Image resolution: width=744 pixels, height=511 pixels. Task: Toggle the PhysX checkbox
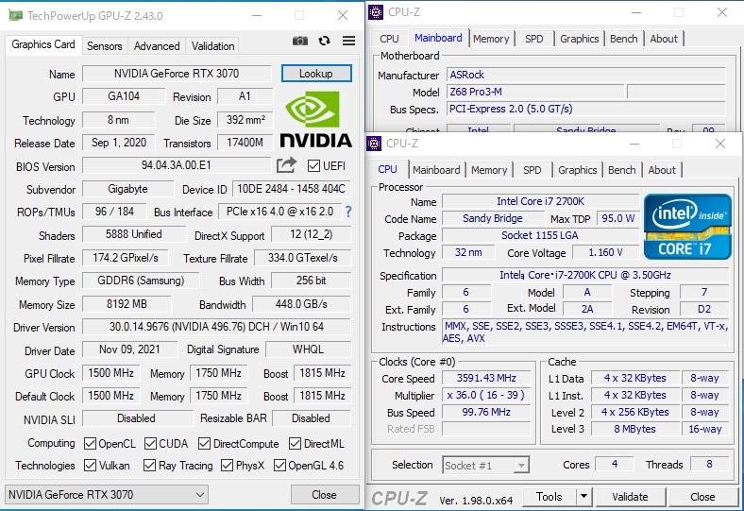[x=227, y=465]
